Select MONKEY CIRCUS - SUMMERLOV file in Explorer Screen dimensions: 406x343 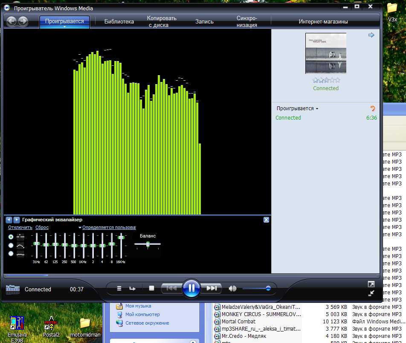pyautogui.click(x=261, y=314)
